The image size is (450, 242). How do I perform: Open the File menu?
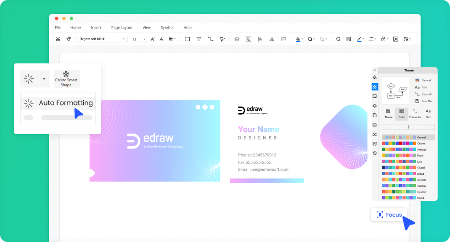58,28
